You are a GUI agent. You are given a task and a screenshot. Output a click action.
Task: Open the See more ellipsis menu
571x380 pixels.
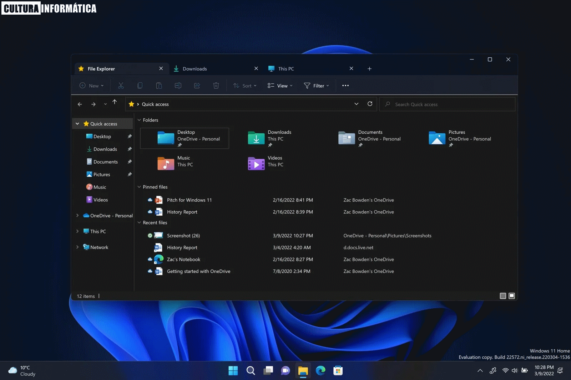click(x=345, y=86)
